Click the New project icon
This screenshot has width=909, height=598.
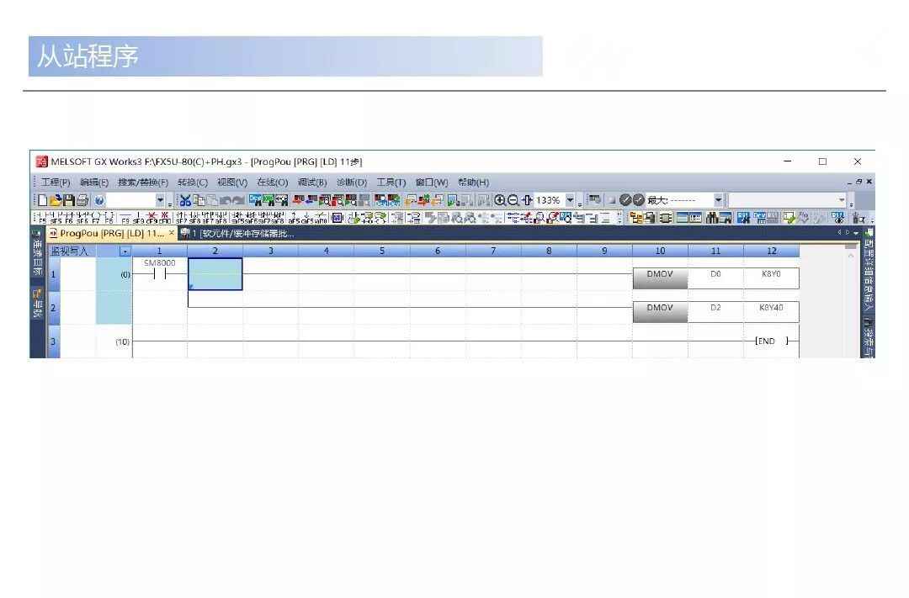point(42,200)
